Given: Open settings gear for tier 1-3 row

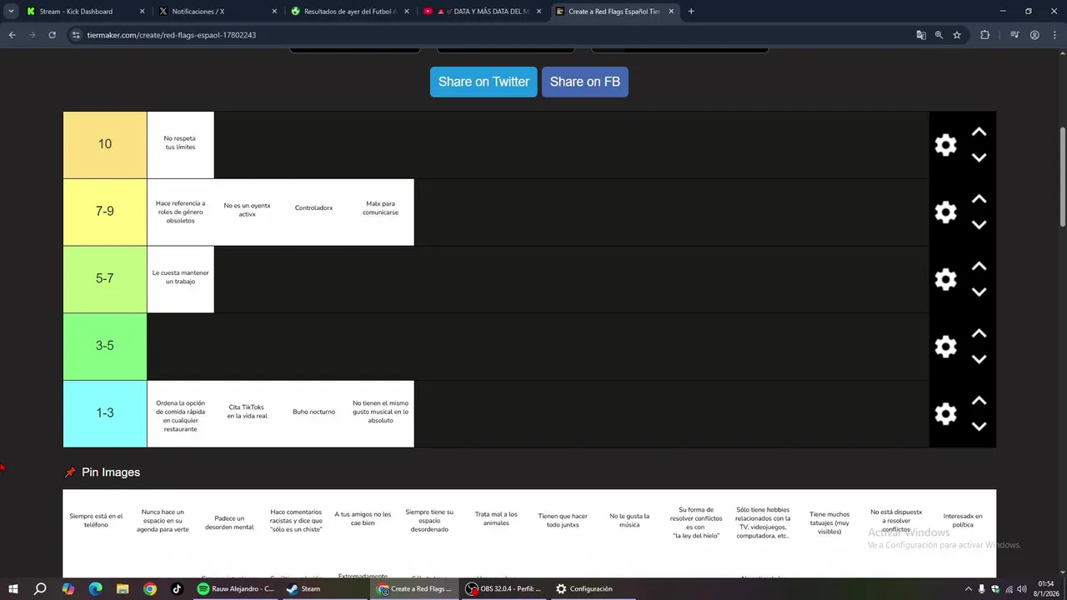Looking at the screenshot, I should click(x=945, y=414).
